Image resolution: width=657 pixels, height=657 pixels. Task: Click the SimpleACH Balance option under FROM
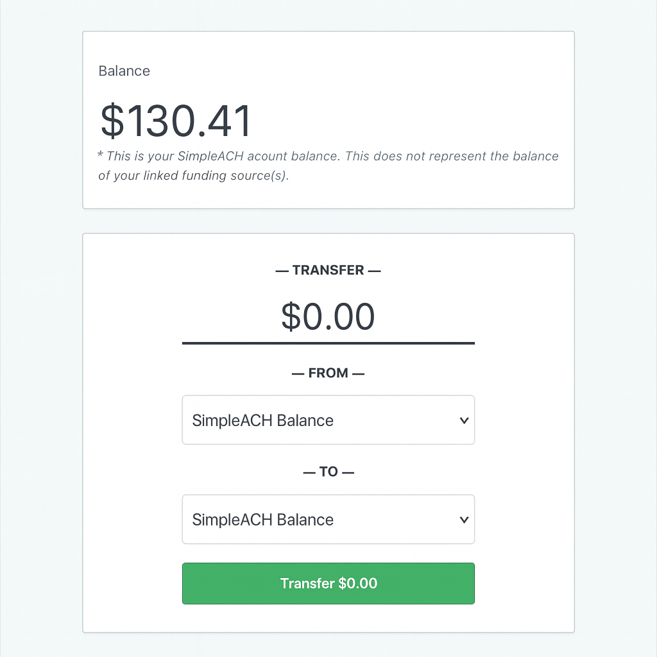click(262, 420)
